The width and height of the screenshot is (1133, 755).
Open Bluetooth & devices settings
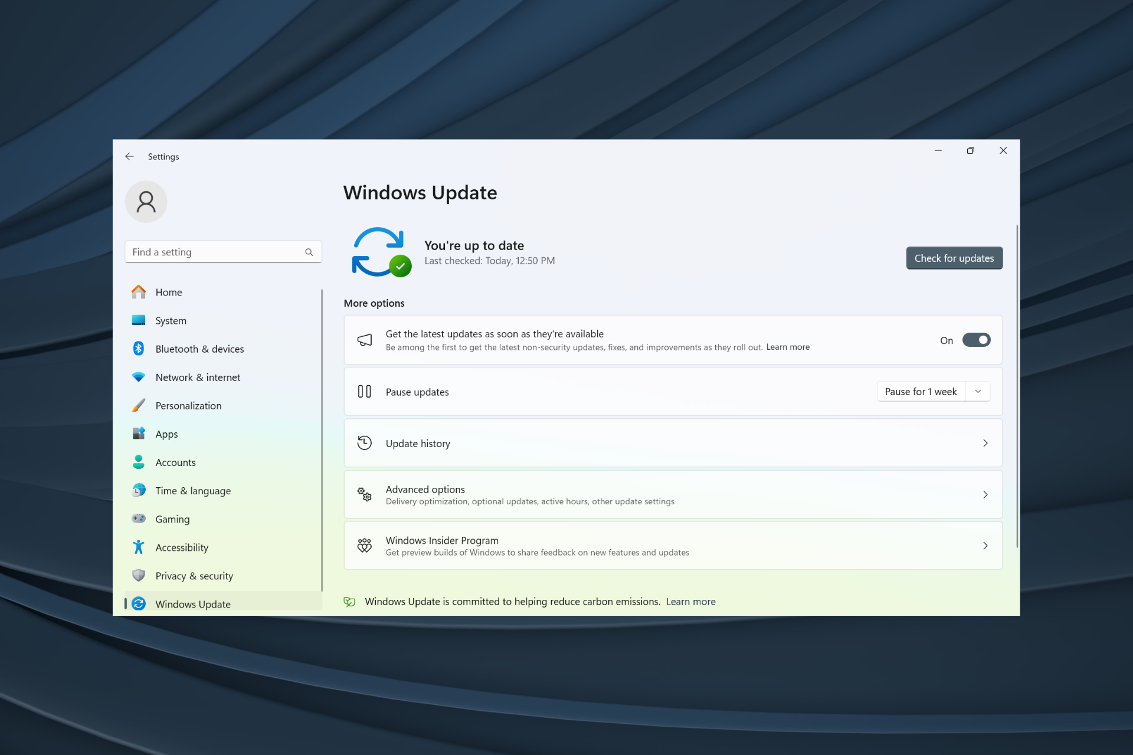(223, 349)
